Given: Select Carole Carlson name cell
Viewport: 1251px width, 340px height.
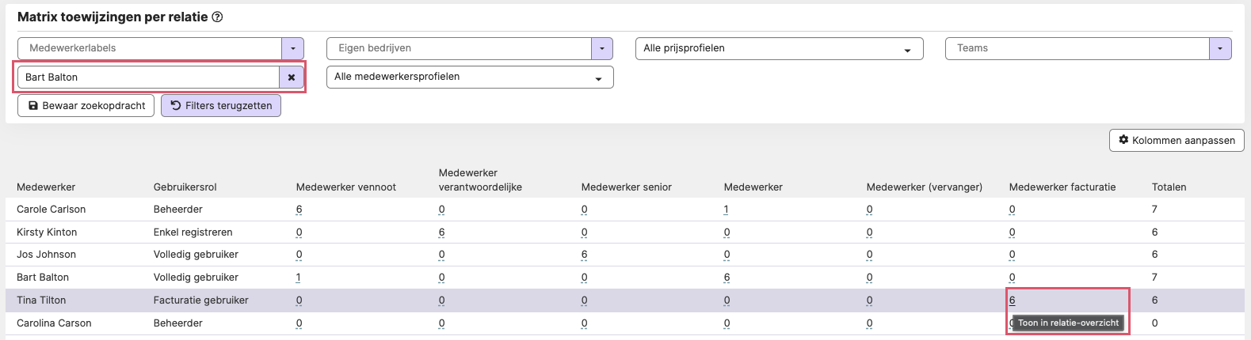Looking at the screenshot, I should 51,210.
